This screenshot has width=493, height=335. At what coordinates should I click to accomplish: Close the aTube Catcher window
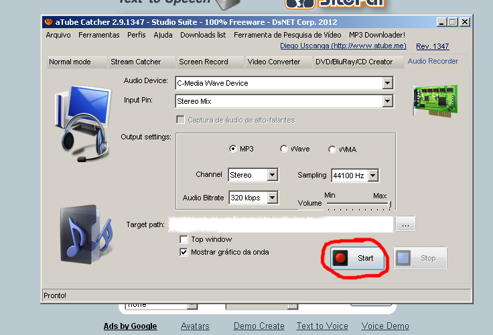[465, 22]
